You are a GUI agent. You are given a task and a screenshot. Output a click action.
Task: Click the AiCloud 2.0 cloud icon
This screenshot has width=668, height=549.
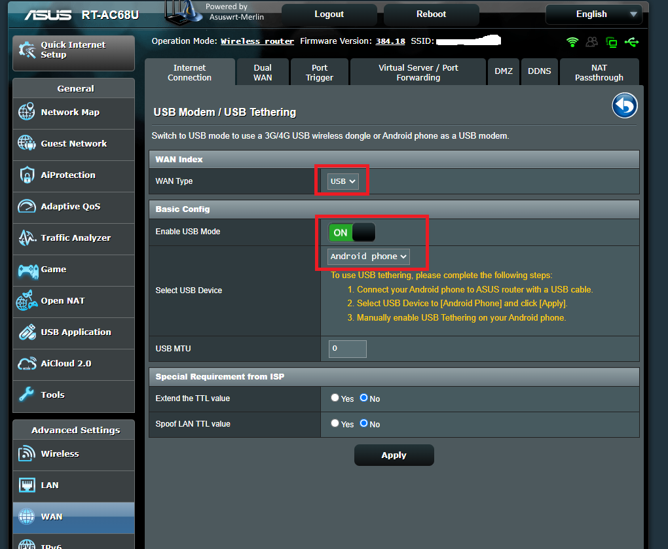[27, 364]
